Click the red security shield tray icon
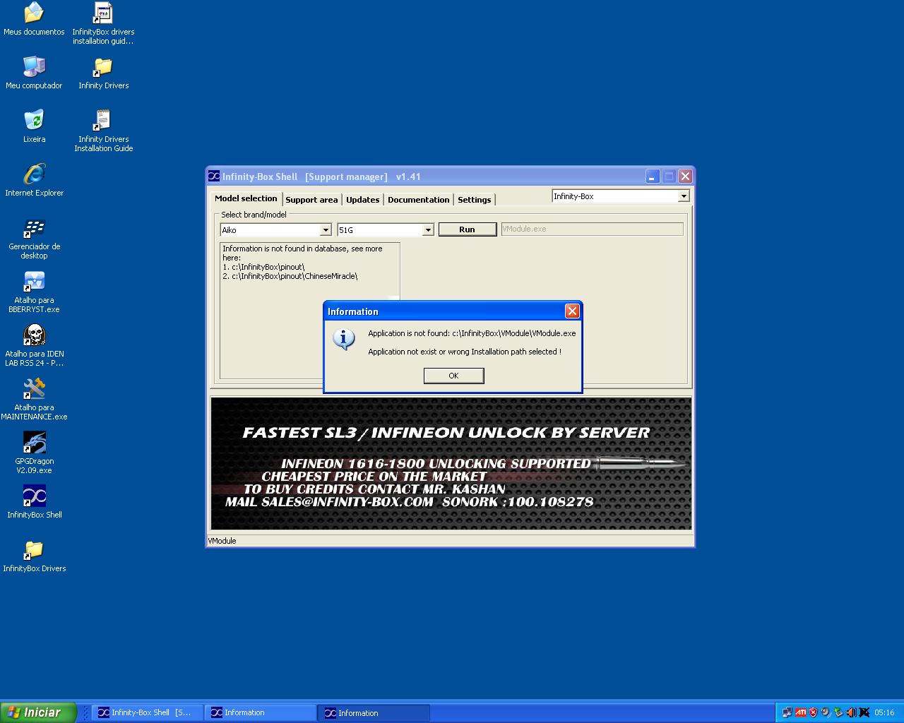 point(813,712)
